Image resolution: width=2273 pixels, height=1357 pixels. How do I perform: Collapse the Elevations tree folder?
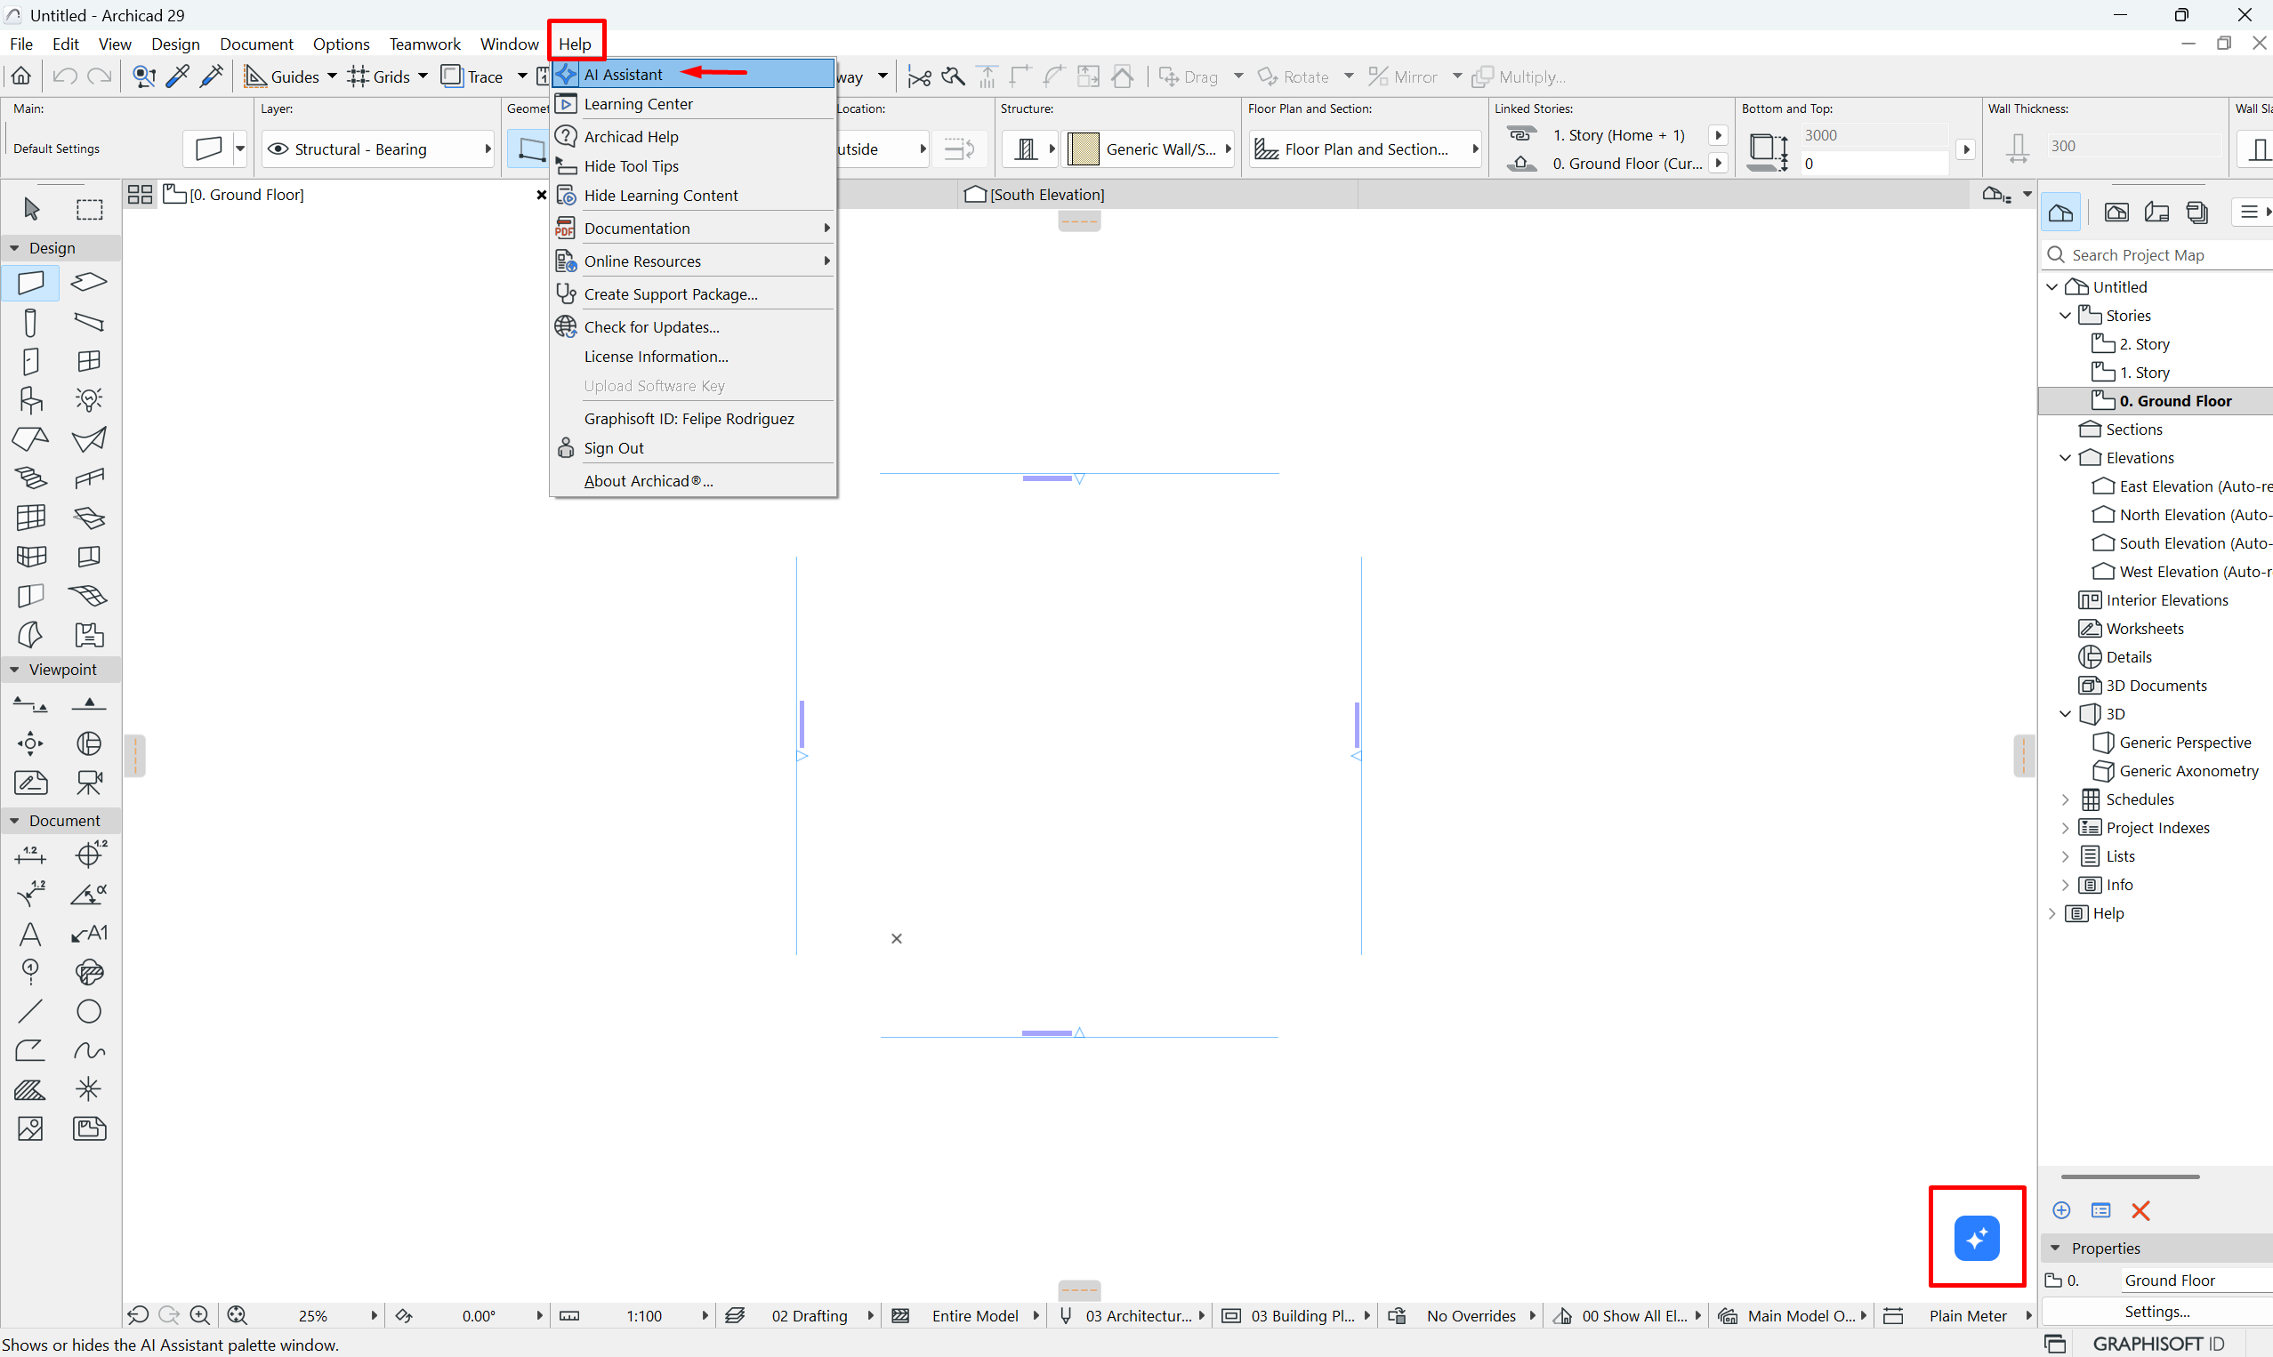[x=2065, y=457]
